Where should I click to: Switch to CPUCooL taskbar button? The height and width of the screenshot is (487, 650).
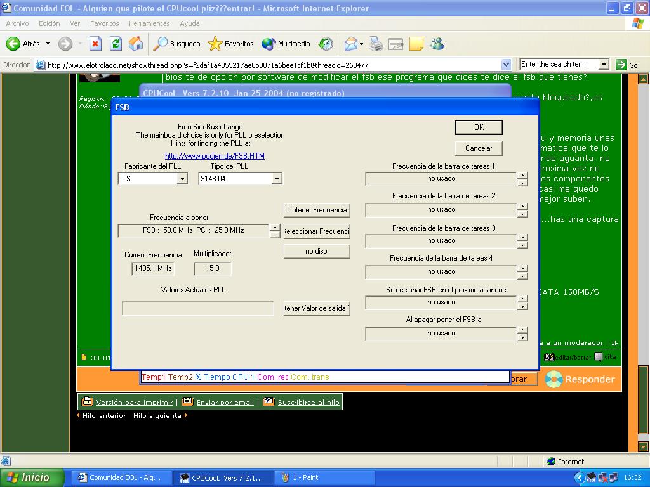[223, 477]
